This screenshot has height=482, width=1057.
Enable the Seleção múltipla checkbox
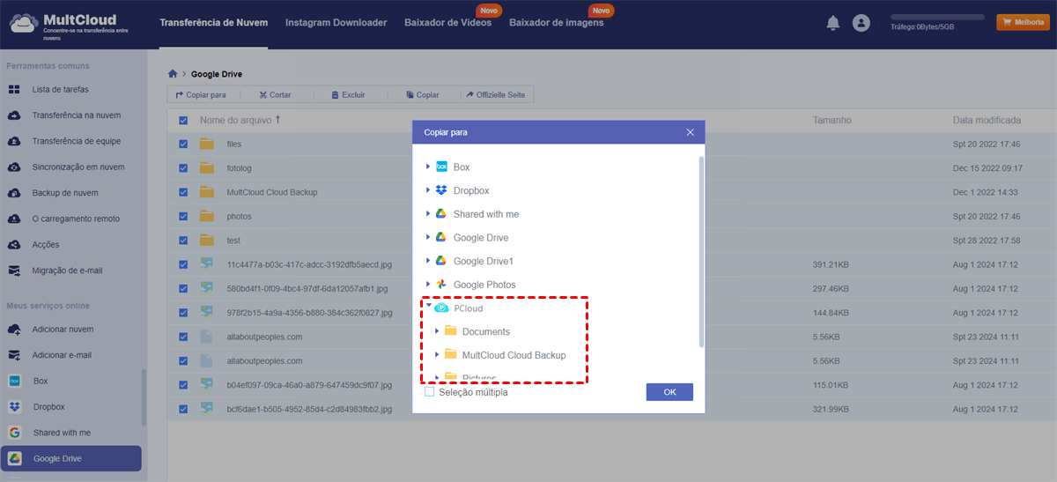click(429, 392)
